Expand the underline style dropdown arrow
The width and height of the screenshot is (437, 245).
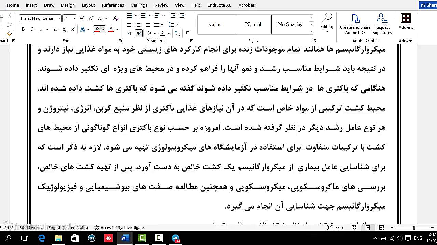pos(47,30)
